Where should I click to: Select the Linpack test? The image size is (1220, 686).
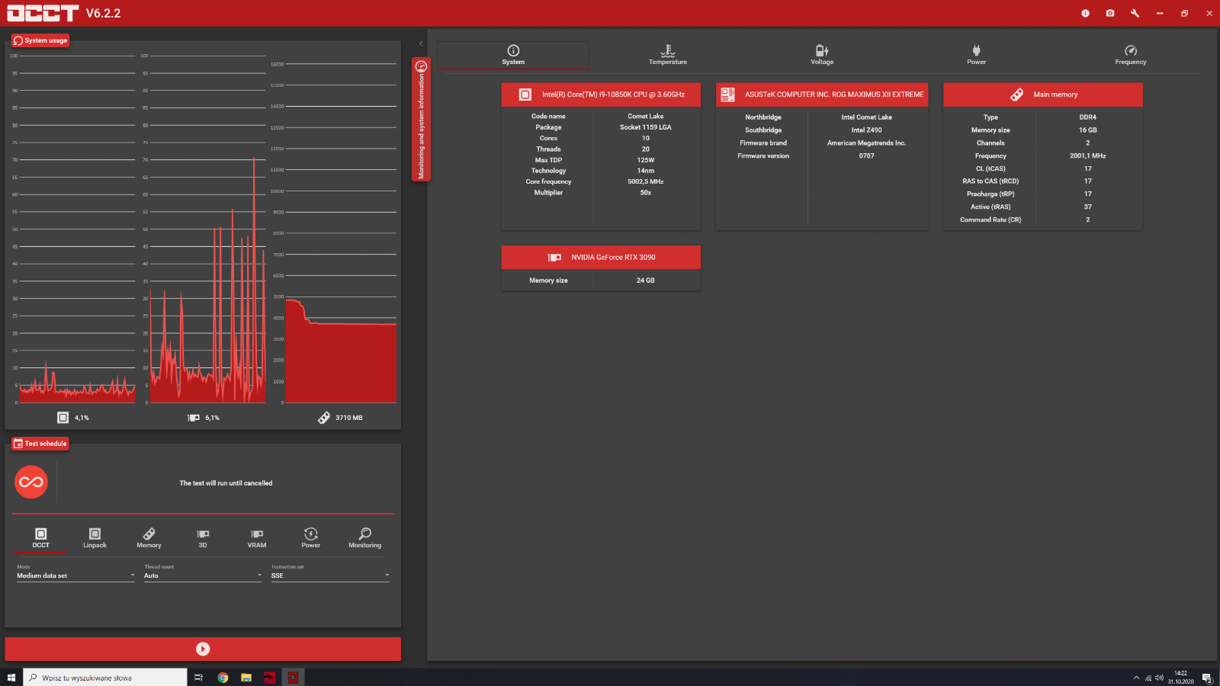point(95,538)
